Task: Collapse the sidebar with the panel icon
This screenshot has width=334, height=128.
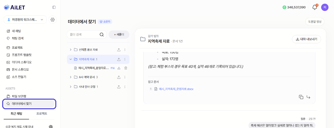Action: [54, 7]
